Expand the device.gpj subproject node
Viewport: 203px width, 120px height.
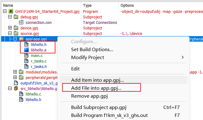10,28
